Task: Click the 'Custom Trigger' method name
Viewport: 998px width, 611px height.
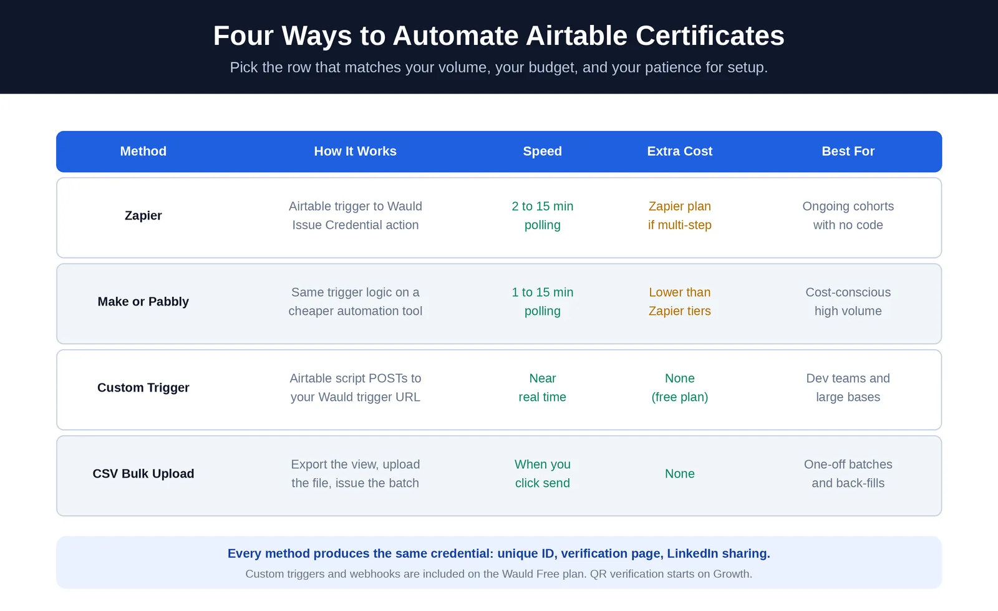Action: [143, 388]
